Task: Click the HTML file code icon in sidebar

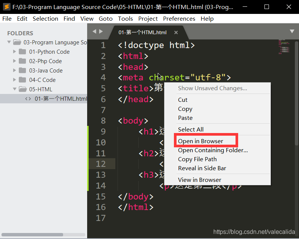Action: pos(28,98)
